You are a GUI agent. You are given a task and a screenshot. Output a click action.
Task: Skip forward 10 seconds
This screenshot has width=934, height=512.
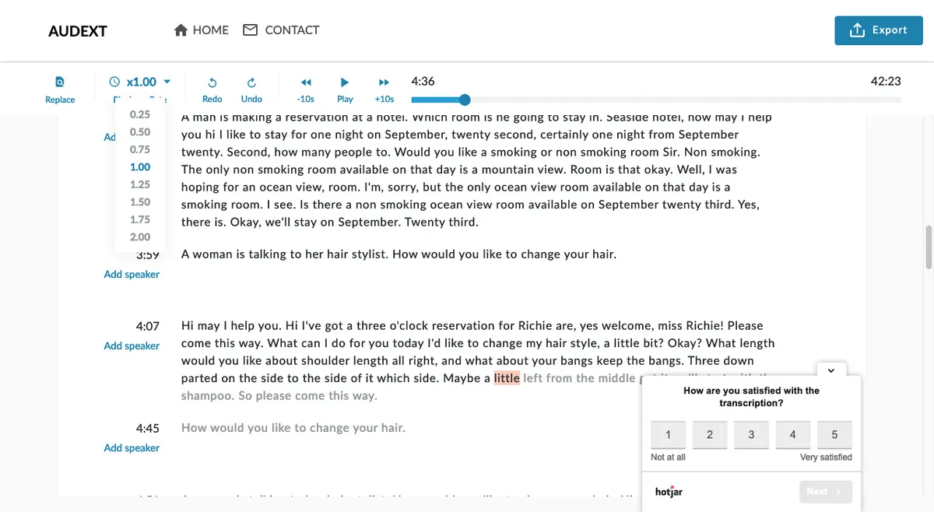[384, 89]
